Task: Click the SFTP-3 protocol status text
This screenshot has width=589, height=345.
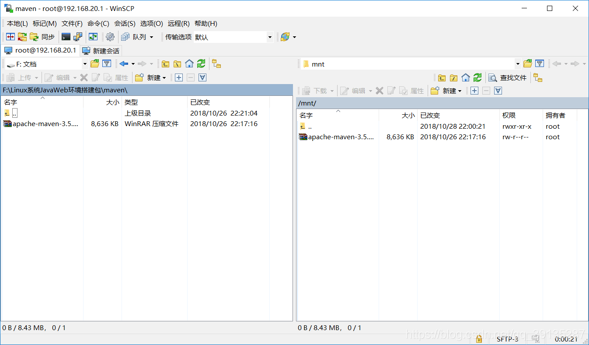Action: [x=507, y=339]
